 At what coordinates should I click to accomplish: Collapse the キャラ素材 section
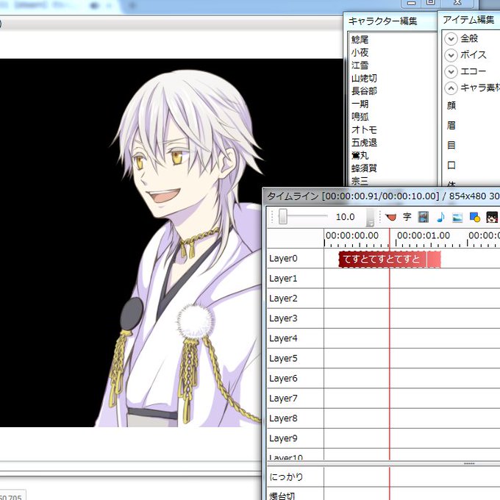451,88
